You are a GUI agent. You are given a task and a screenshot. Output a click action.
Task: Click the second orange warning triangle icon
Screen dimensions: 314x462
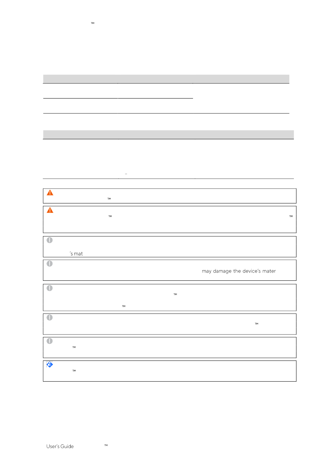pyautogui.click(x=50, y=210)
